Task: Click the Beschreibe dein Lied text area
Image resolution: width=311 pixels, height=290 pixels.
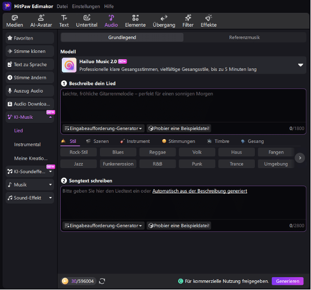Action: (183, 105)
